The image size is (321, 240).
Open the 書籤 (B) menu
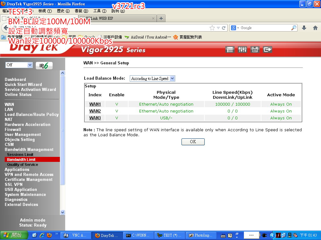[x=81, y=11]
